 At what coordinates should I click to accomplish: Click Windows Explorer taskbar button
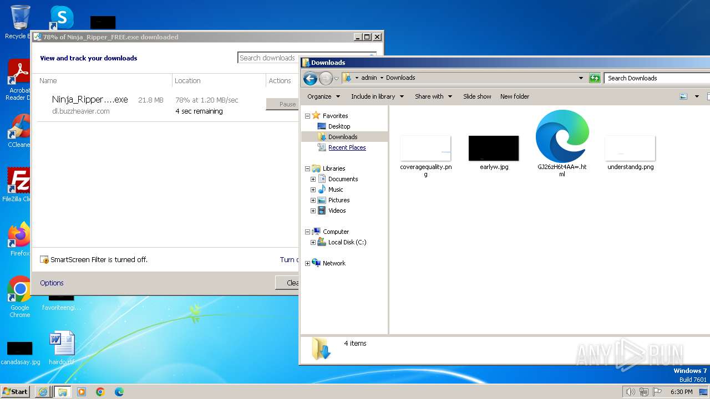coord(62,392)
